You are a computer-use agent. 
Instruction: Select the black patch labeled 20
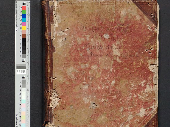[x=24, y=40]
